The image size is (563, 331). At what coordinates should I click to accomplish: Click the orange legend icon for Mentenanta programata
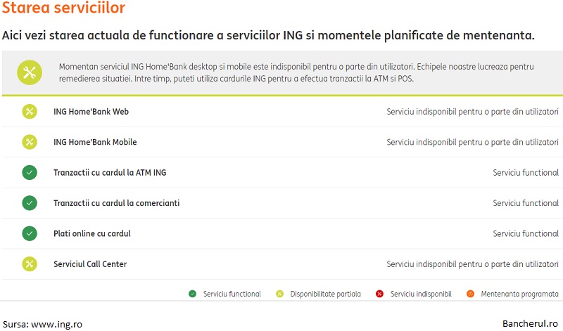tap(470, 294)
